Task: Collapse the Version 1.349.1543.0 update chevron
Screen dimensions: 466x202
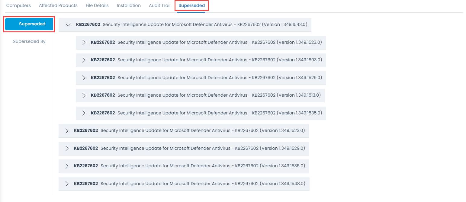Action: [x=68, y=25]
